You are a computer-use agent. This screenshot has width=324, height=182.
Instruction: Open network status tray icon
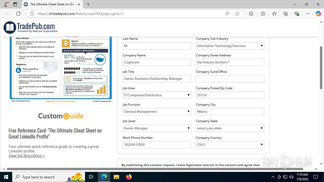click(x=285, y=177)
